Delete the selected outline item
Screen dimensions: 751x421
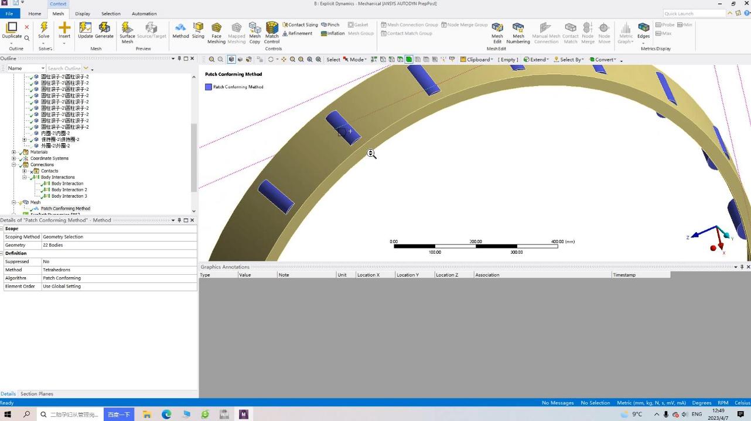click(x=27, y=27)
